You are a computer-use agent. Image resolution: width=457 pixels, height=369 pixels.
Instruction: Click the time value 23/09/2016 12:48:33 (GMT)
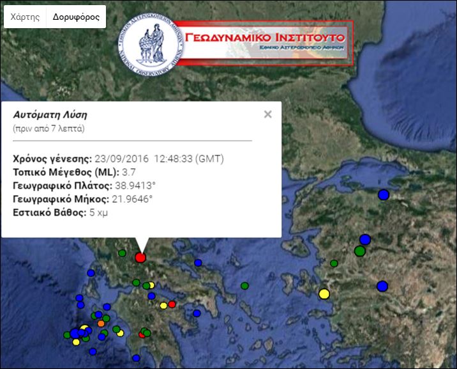point(159,159)
